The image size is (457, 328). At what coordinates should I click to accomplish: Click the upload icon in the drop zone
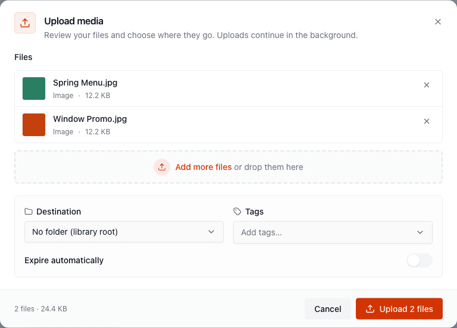coord(162,167)
